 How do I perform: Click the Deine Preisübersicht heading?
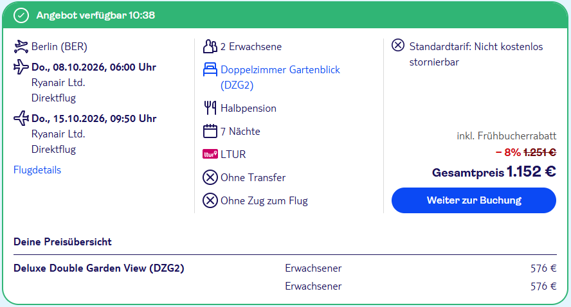tap(62, 242)
